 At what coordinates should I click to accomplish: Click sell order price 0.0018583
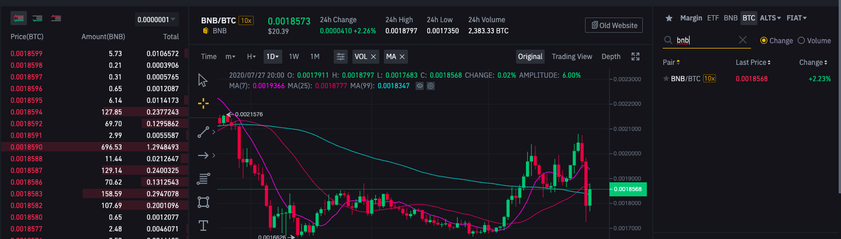[x=27, y=193]
